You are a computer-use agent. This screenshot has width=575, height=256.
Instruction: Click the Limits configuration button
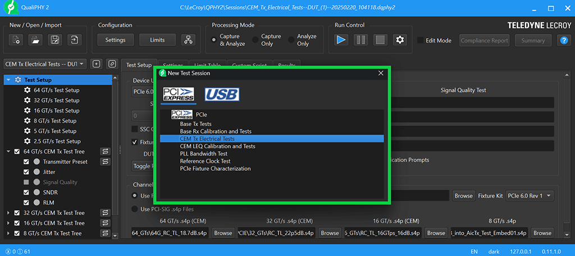click(157, 40)
